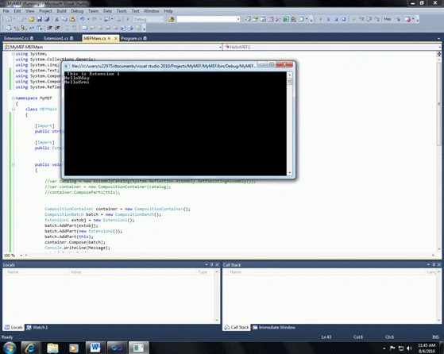The width and height of the screenshot is (444, 354).
Task: Click the Stop Debugging square icon
Action: [336, 19]
